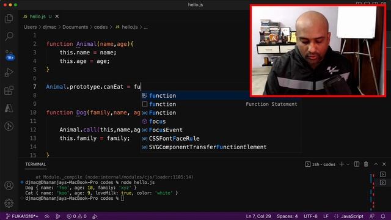The height and width of the screenshot is (220, 391).
Task: Click the feedback icon in status bar
Action: pyautogui.click(x=372, y=216)
